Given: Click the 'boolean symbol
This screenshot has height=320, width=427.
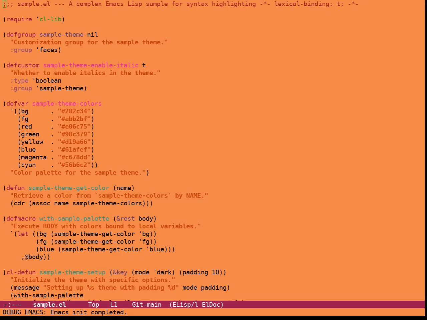Looking at the screenshot, I should (x=47, y=81).
